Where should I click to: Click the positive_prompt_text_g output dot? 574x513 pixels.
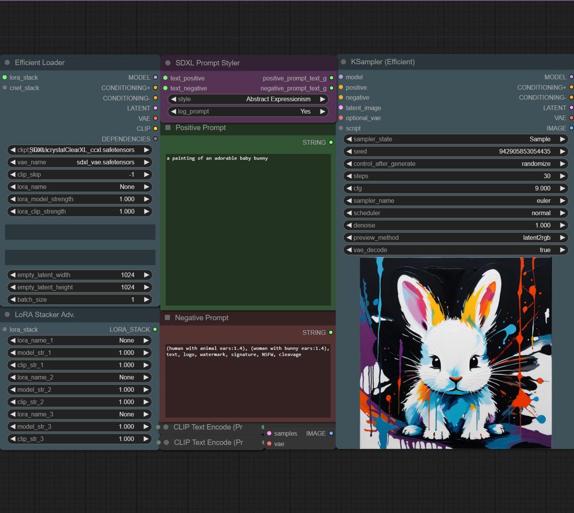point(331,78)
